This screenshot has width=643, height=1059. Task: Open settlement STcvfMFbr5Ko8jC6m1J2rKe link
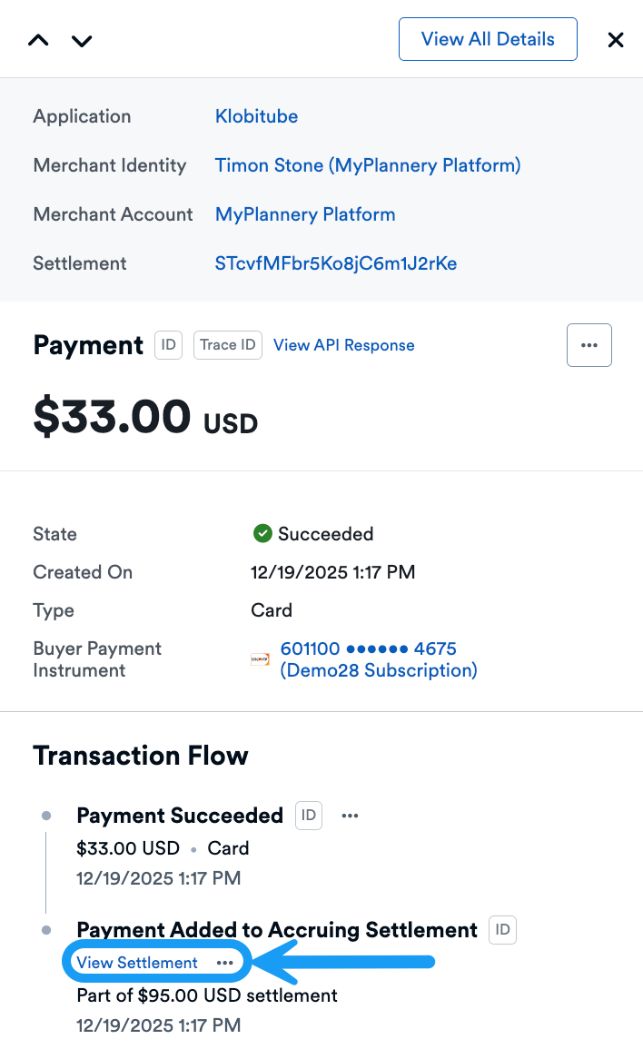pyautogui.click(x=336, y=263)
